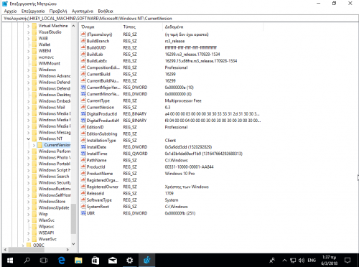
Task: Expand the CurrentVersion key chevron
Action: coord(34,145)
